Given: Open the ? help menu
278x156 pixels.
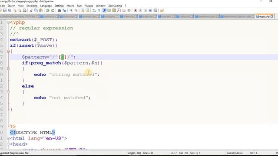Looking at the screenshot, I should pos(126,6).
